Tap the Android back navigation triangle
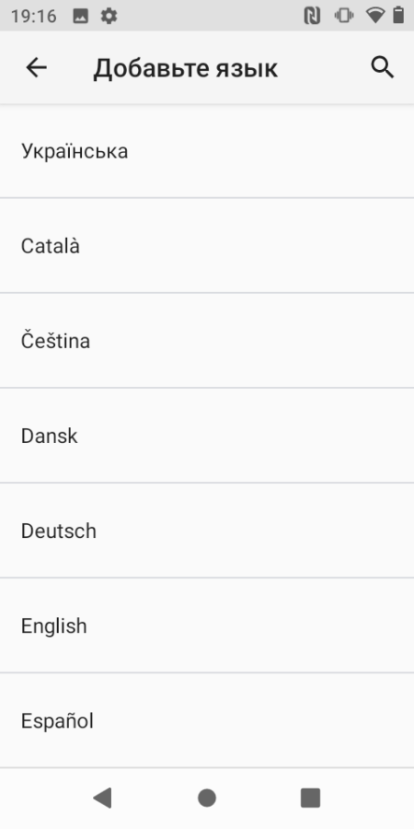Image resolution: width=414 pixels, height=829 pixels. pos(102,798)
